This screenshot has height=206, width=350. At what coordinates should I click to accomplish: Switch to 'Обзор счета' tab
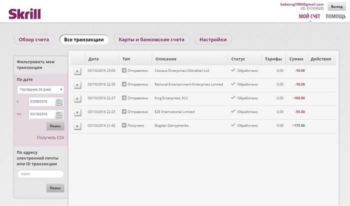[x=34, y=39]
